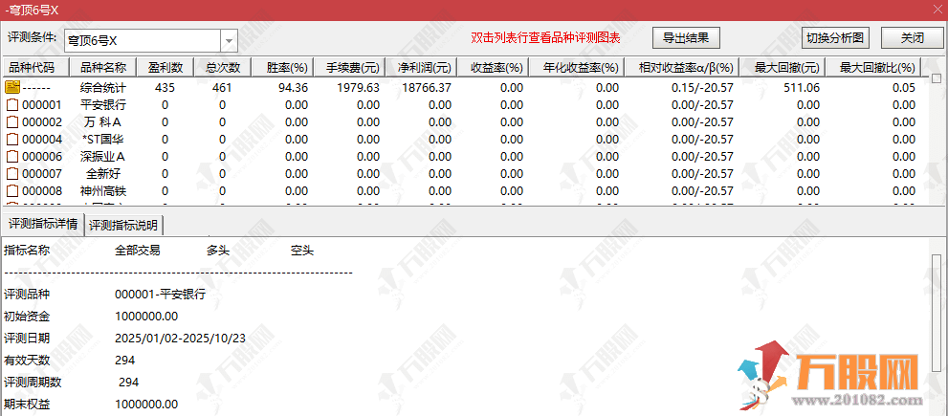Toggle the small checkbox right of the table header
948x416 pixels.
tap(937, 78)
